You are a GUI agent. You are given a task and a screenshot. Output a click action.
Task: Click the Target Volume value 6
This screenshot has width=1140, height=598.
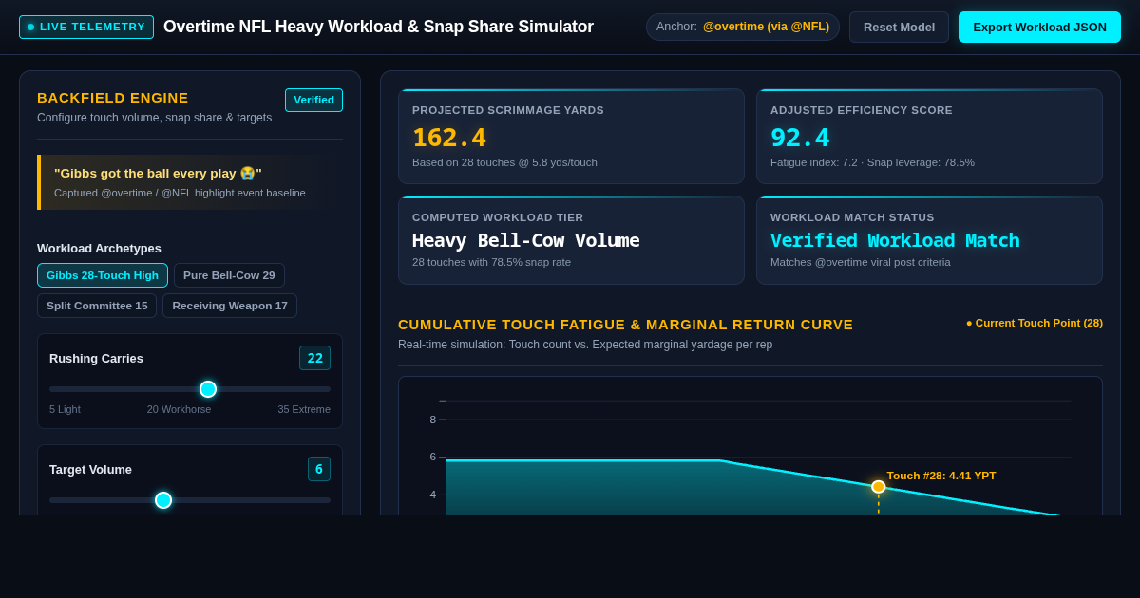[319, 469]
